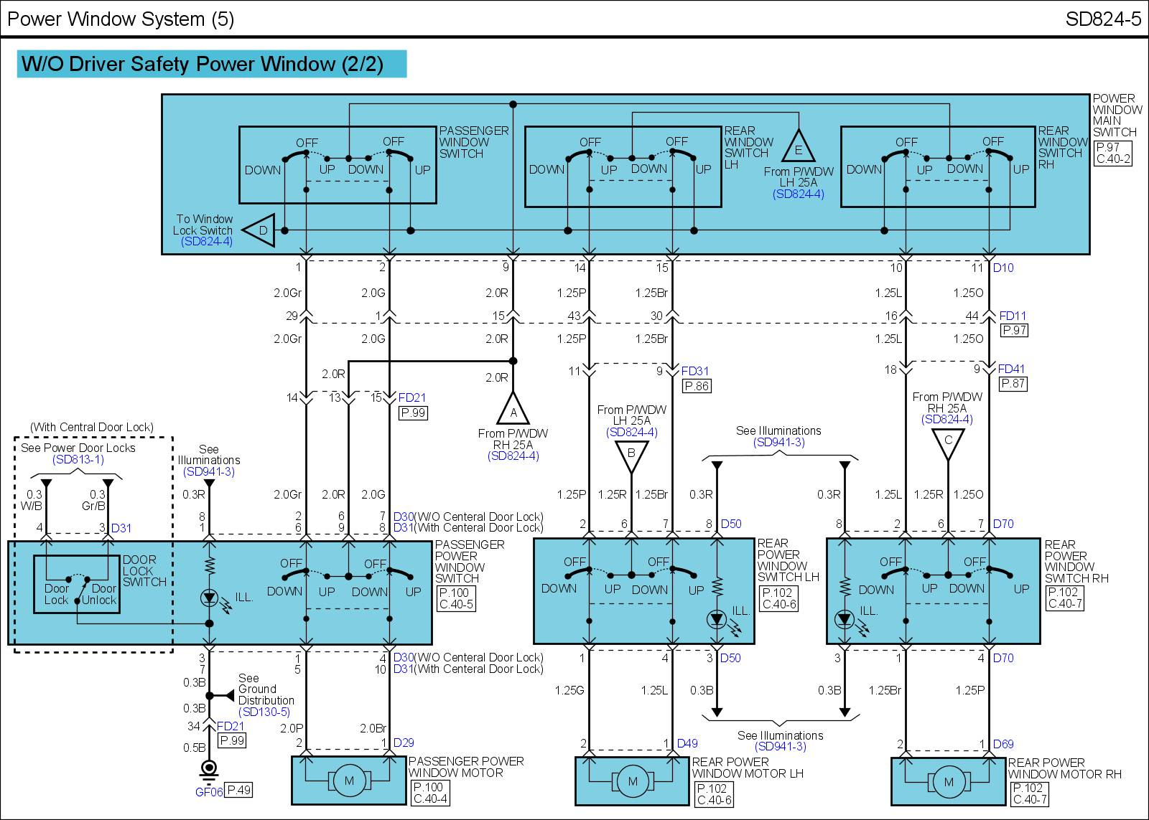Open the SD813-1 Power Door Locks link
This screenshot has height=820, width=1149.
coord(78,459)
